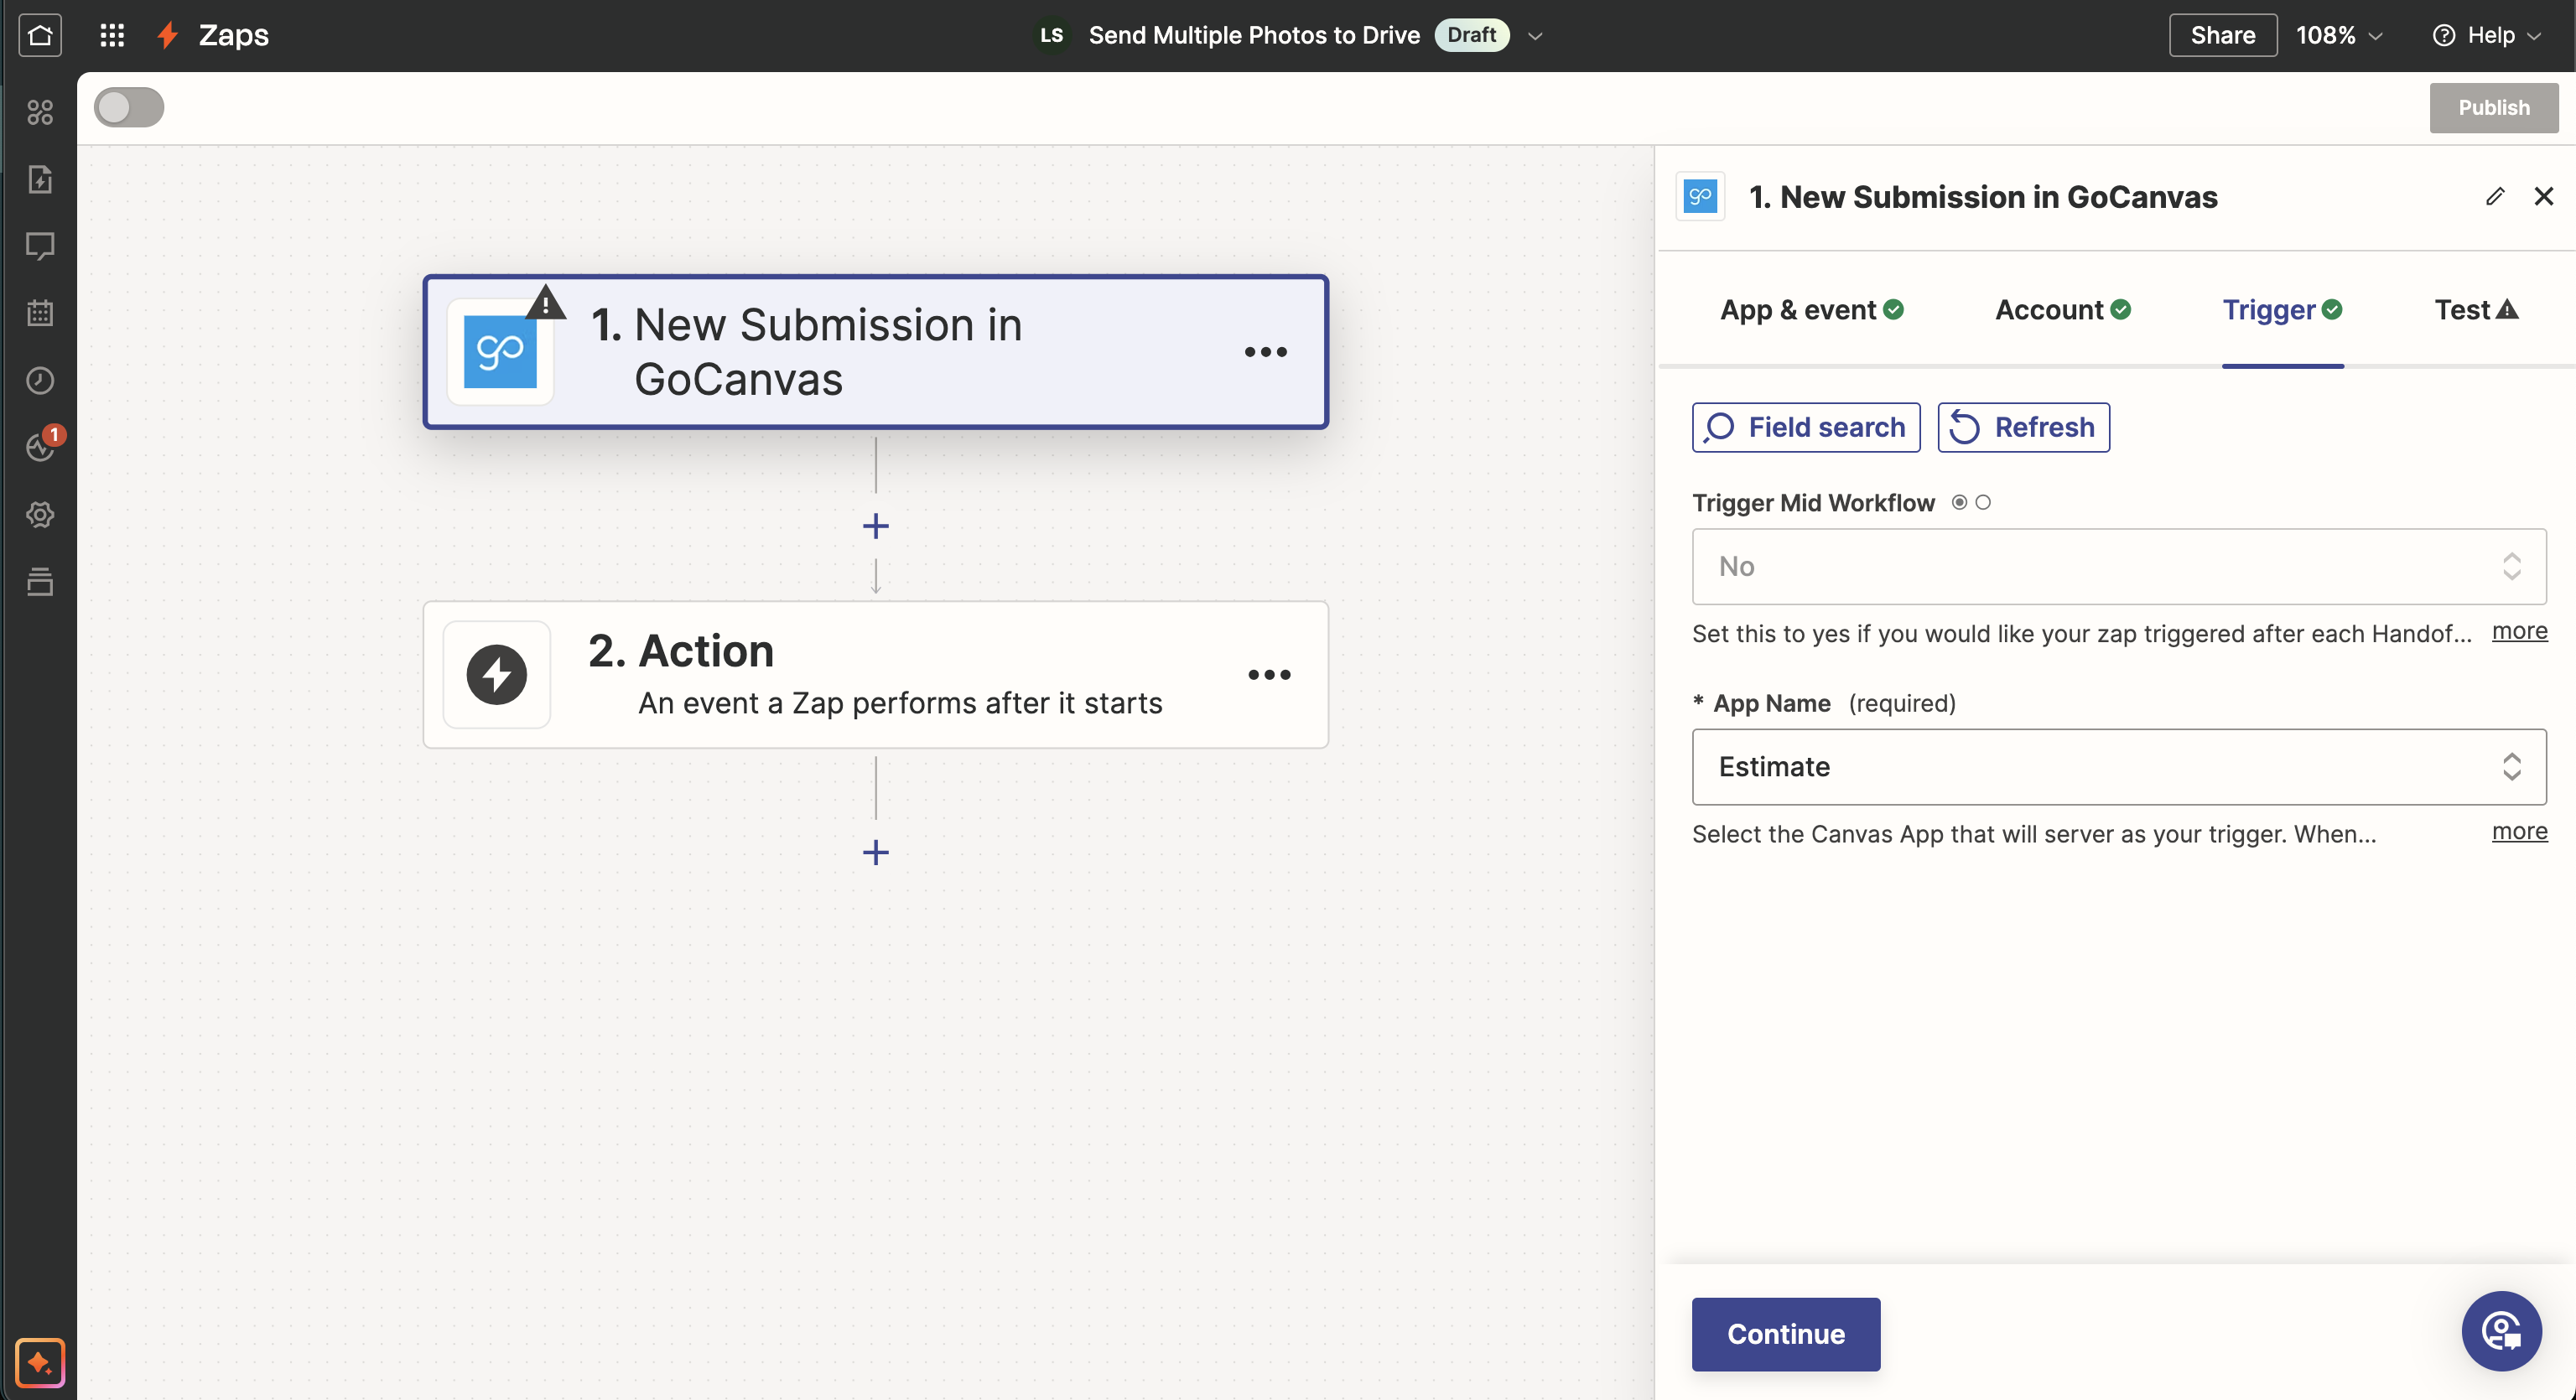This screenshot has width=2576, height=1400.
Task: Open the editor components sidebar icon
Action: (40, 112)
